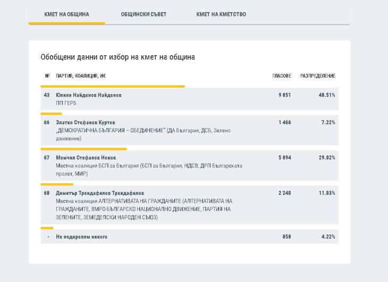Click ballot number 67
Screen dimensions: 388x282
pos(47,157)
